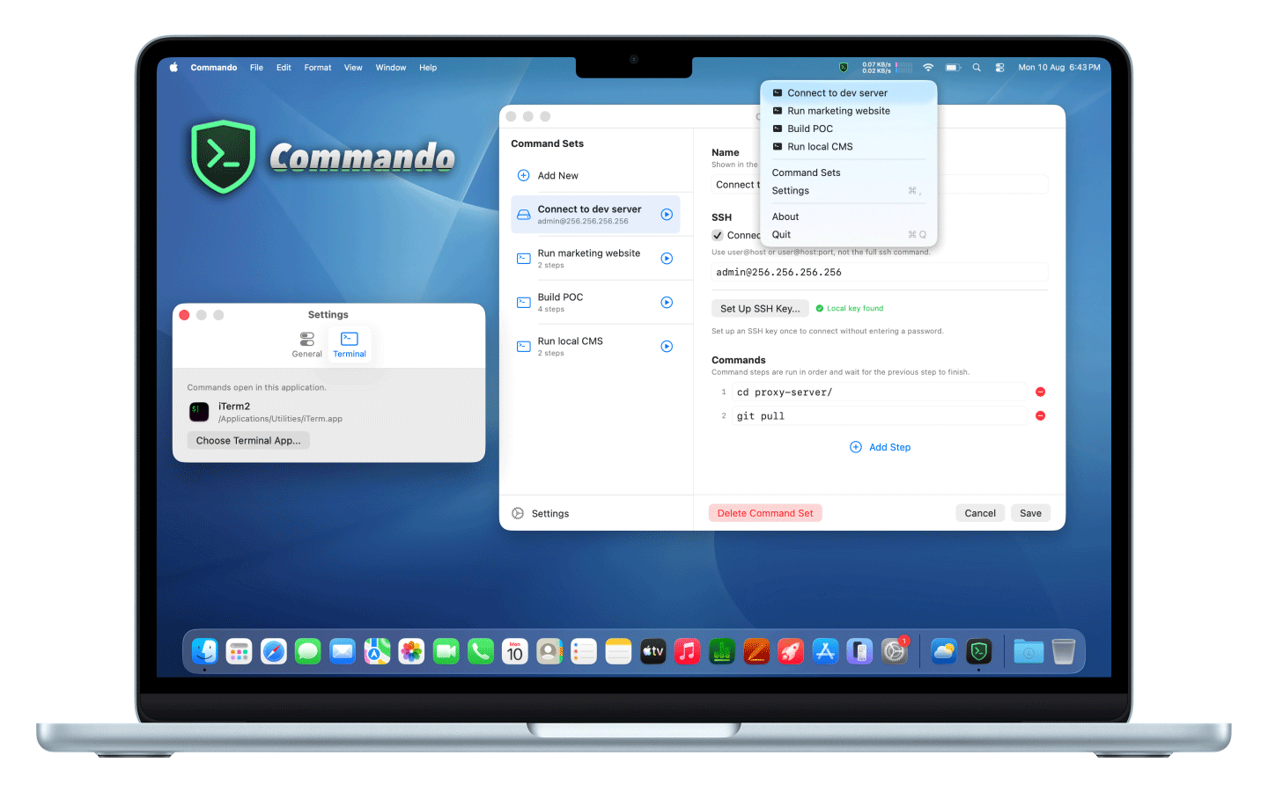1268x792 pixels.
Task: Switch to the General tab in Settings
Action: click(306, 344)
